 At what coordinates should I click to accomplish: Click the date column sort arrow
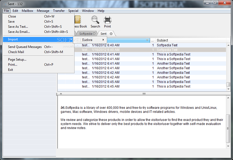point(147,40)
